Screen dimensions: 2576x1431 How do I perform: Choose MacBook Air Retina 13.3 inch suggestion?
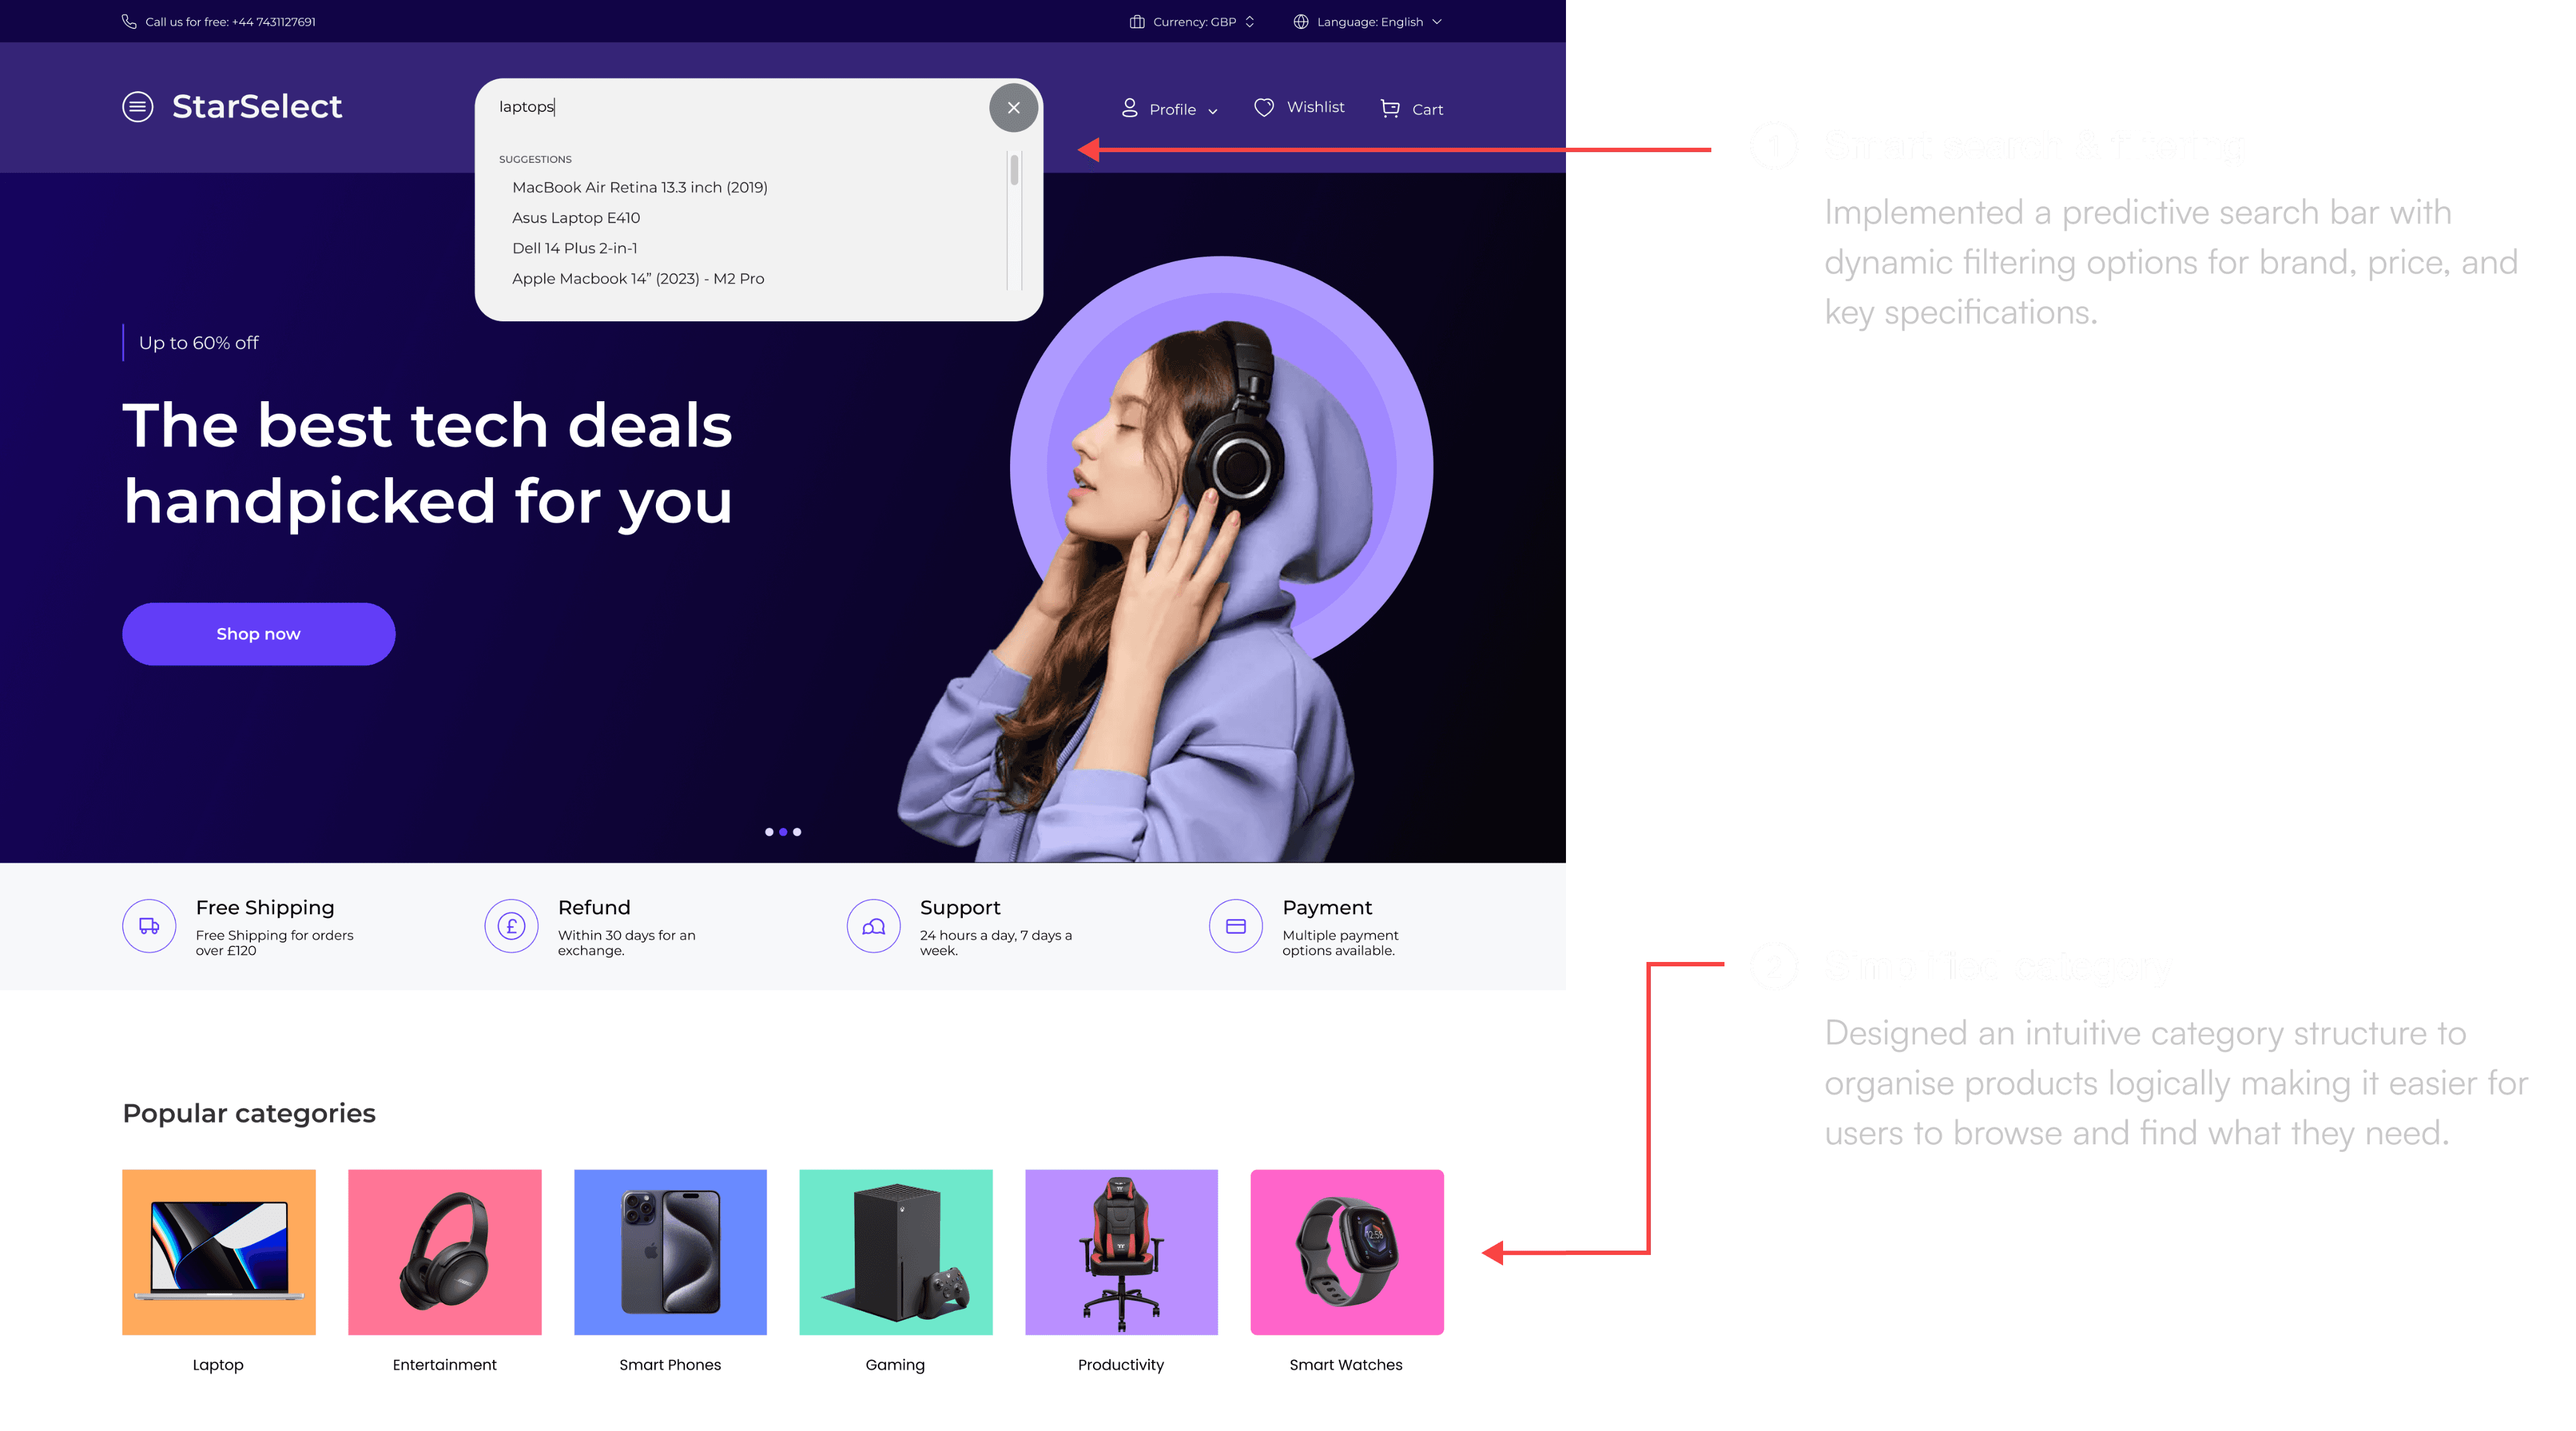pyautogui.click(x=640, y=187)
